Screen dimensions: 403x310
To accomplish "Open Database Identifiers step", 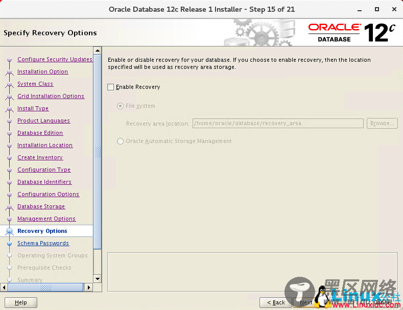I will 44,182.
